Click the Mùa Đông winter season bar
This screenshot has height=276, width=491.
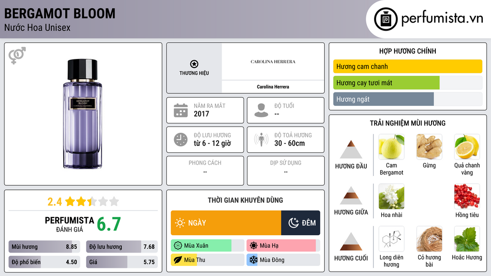tap(283, 260)
